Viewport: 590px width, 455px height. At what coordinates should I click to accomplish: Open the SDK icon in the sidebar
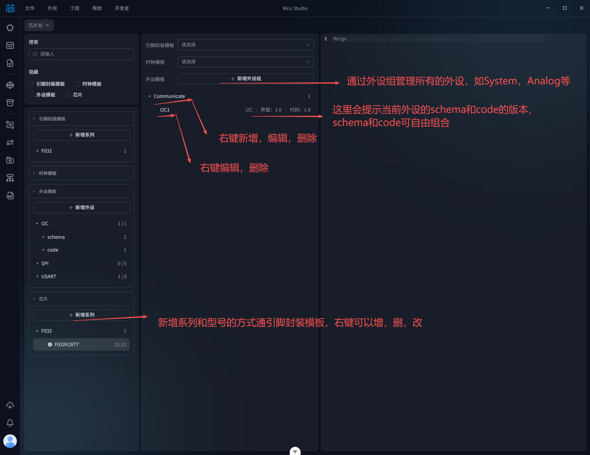[10, 196]
